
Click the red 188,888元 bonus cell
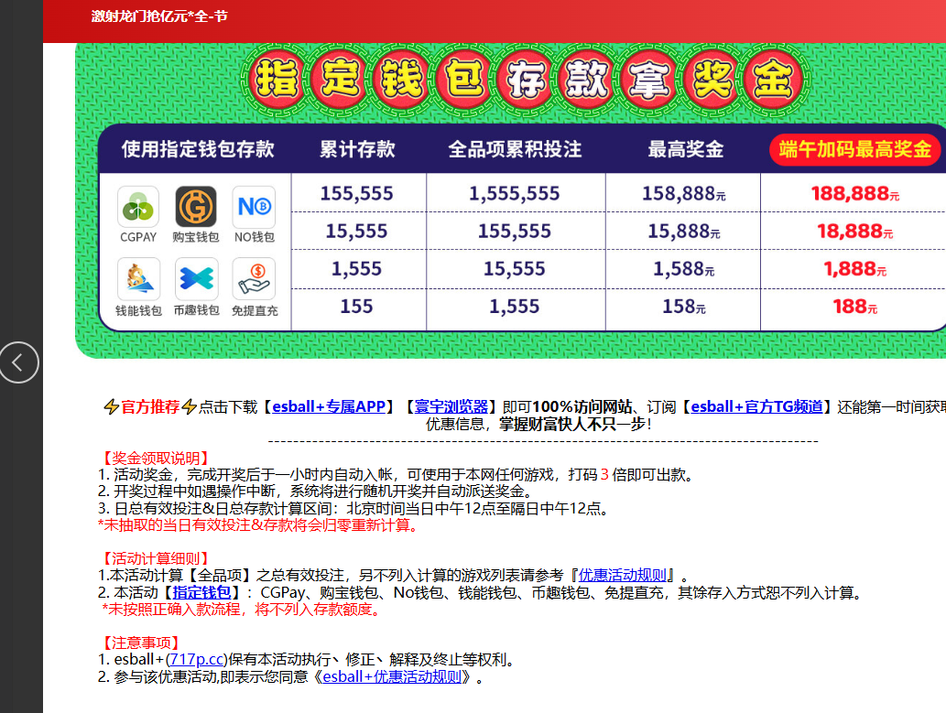pyautogui.click(x=855, y=193)
